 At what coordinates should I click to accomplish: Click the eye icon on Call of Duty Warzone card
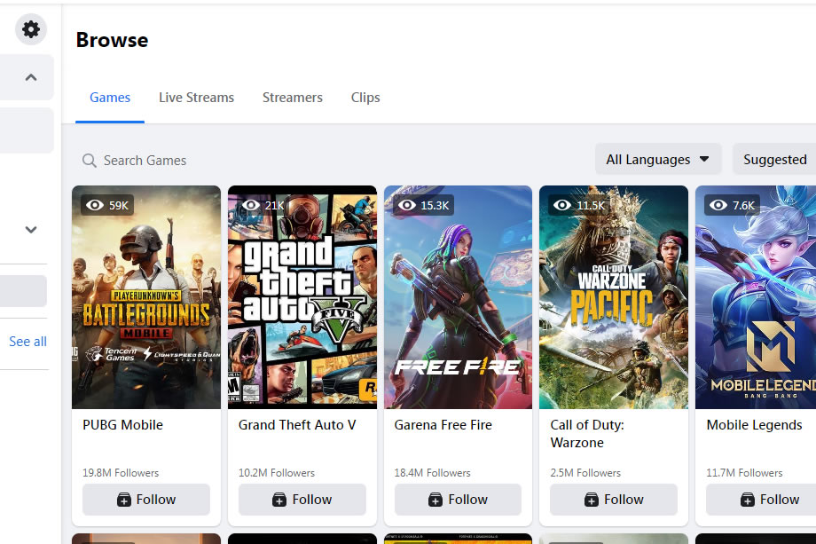[x=561, y=205]
